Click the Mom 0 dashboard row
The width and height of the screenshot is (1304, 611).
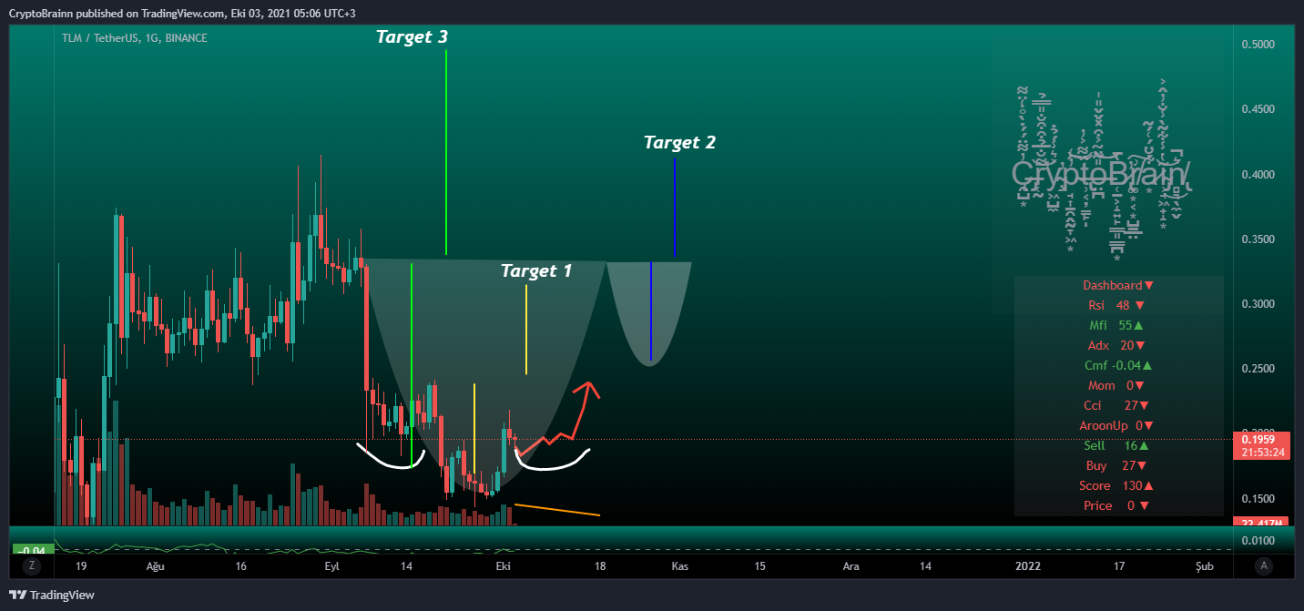[x=1118, y=385]
